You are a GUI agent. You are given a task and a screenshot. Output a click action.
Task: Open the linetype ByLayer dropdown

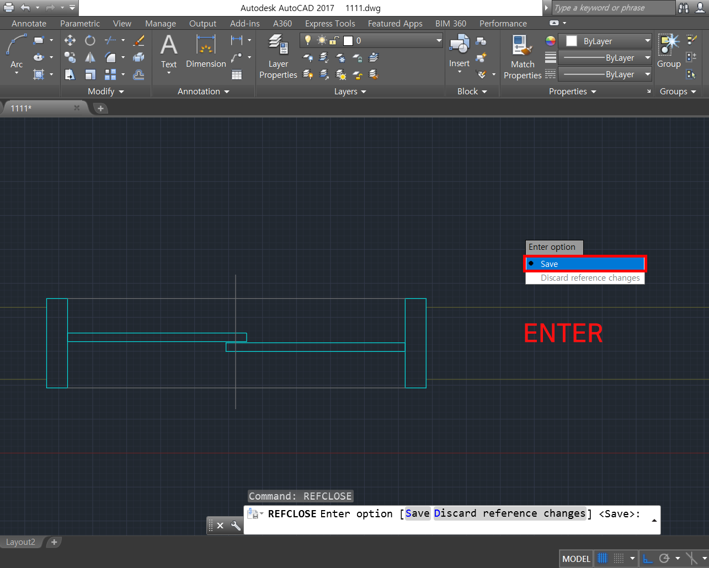point(605,74)
